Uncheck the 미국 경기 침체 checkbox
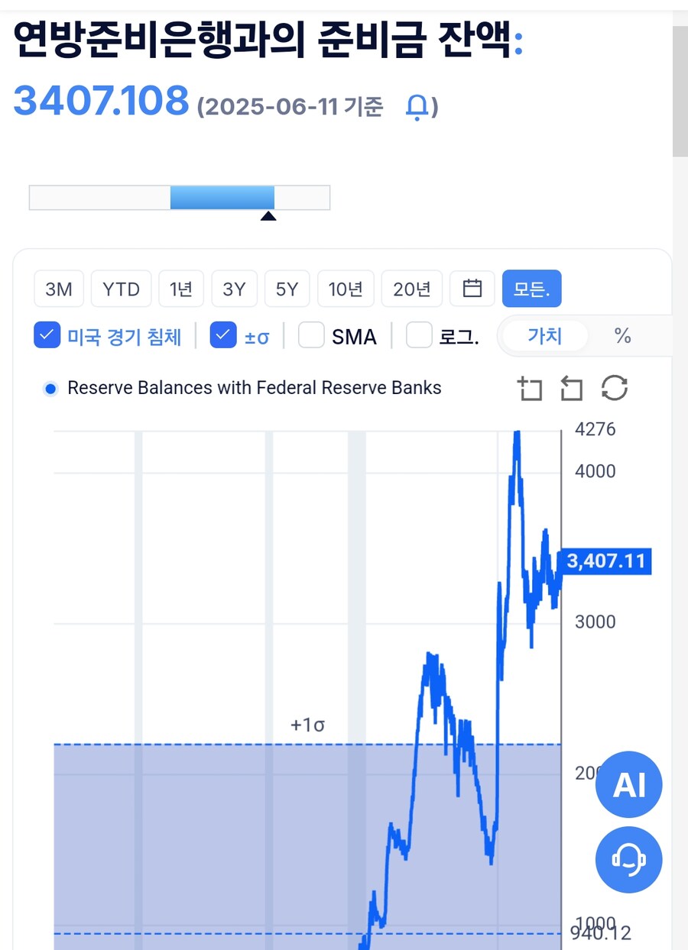 [47, 335]
